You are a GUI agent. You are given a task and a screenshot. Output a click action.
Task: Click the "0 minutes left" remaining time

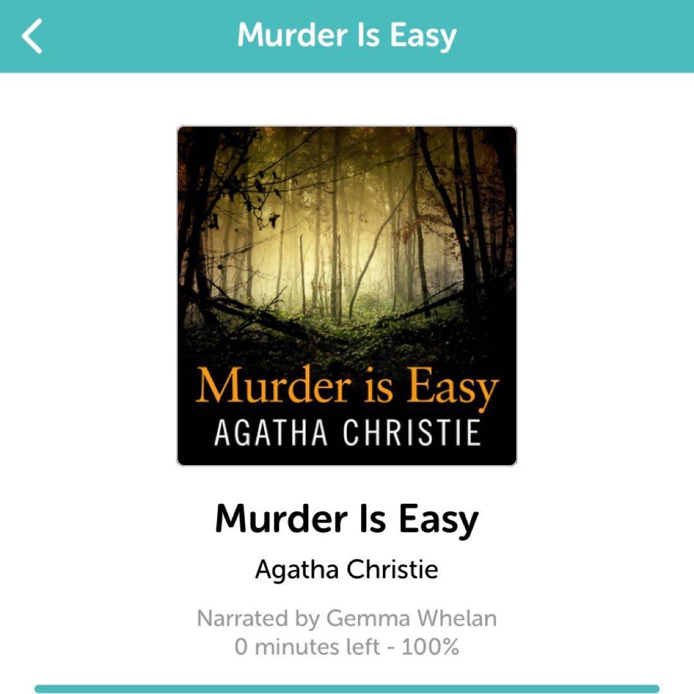pyautogui.click(x=307, y=646)
